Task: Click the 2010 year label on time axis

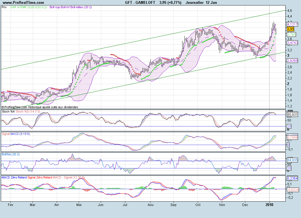Action: [269, 205]
